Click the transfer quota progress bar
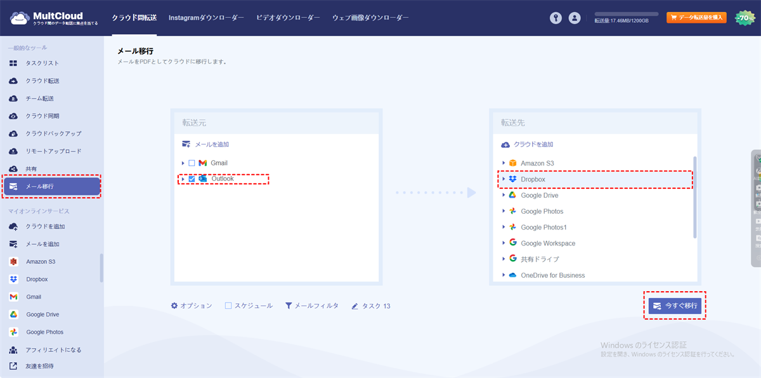This screenshot has height=378, width=761. [627, 14]
